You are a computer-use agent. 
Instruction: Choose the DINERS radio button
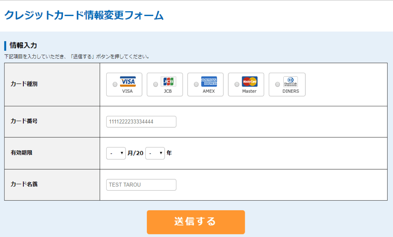277,84
